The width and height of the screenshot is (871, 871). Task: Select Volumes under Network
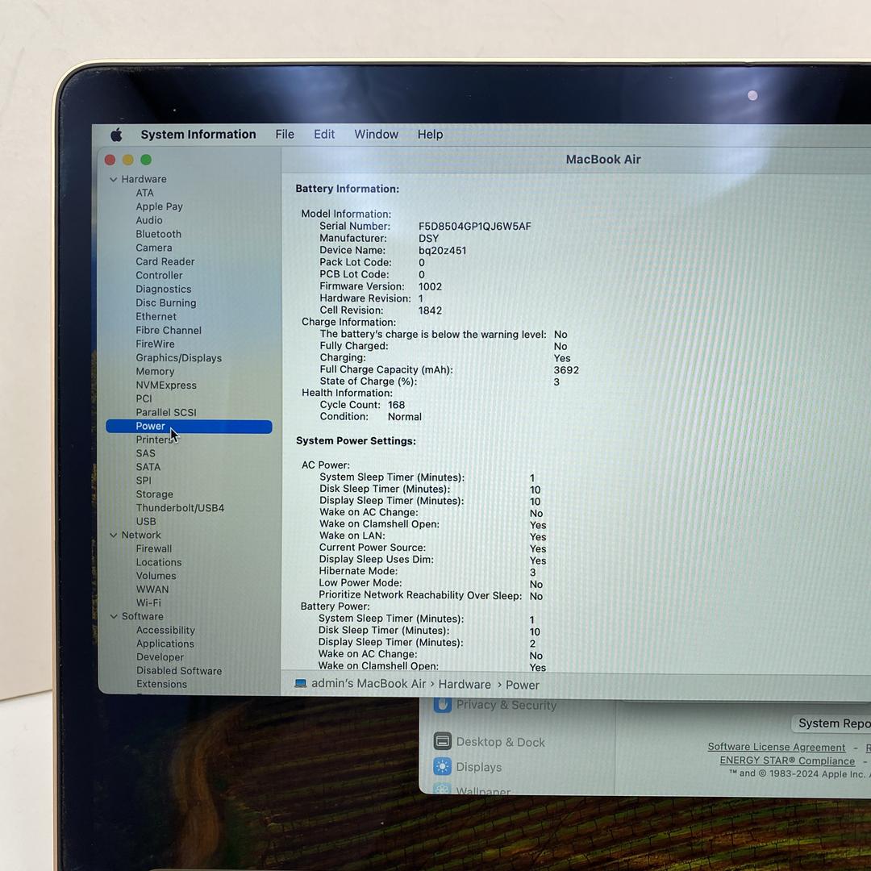pos(156,576)
